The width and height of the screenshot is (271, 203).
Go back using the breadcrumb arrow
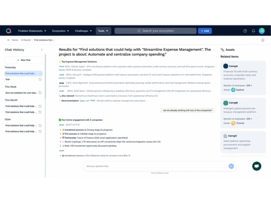[x=9, y=40]
